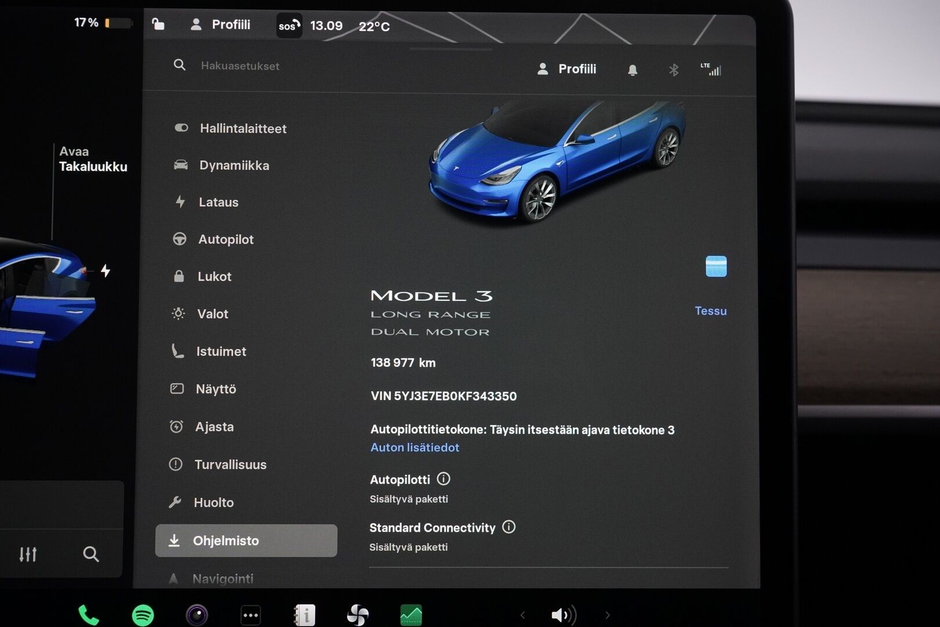The height and width of the screenshot is (627, 940).
Task: Open the dashcam camera app
Action: pyautogui.click(x=197, y=615)
